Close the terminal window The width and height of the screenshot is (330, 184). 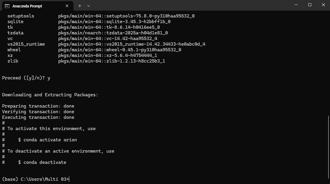323,5
